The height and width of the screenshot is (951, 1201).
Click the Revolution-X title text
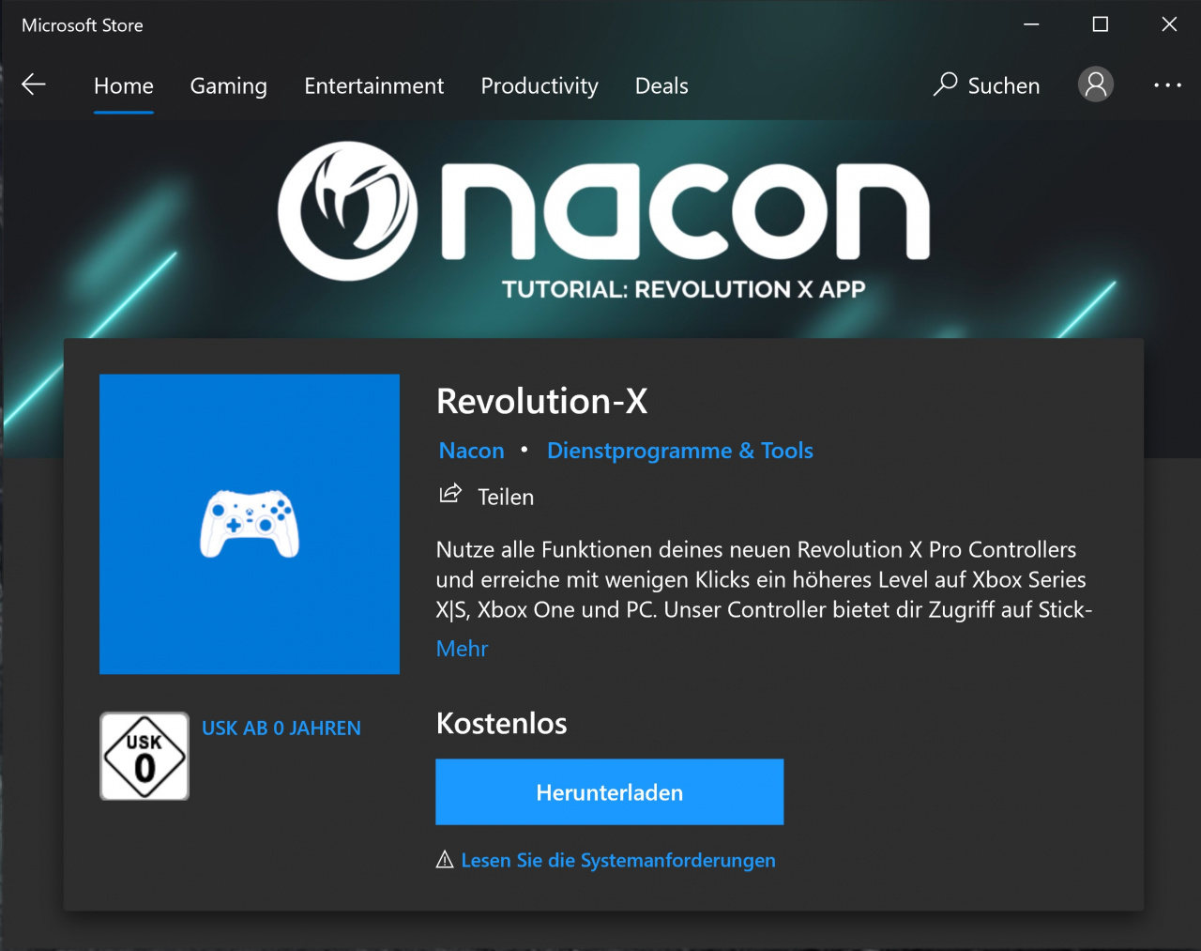[542, 402]
